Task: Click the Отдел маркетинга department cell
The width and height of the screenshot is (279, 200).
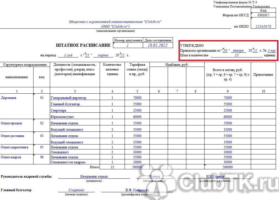Action: point(14,147)
